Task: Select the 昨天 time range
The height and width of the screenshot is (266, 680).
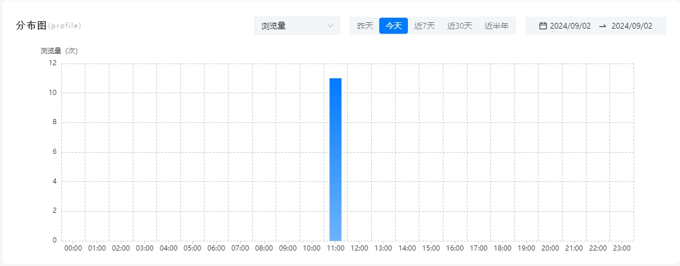Action: tap(365, 26)
